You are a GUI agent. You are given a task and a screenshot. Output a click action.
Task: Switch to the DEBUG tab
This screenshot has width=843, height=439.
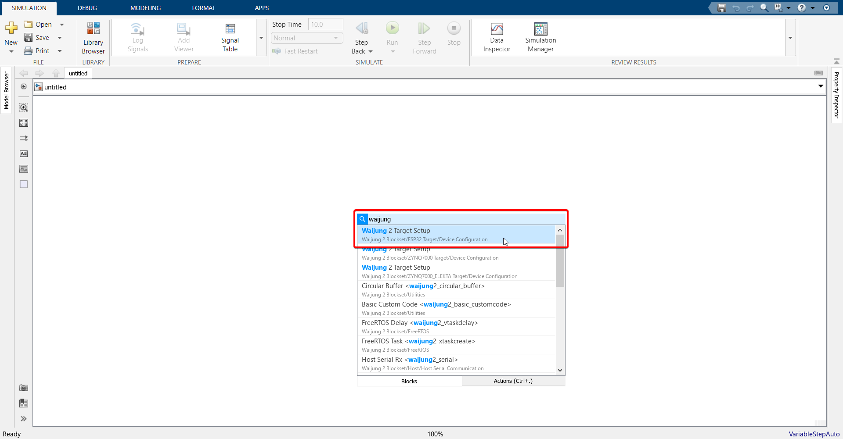coord(87,8)
